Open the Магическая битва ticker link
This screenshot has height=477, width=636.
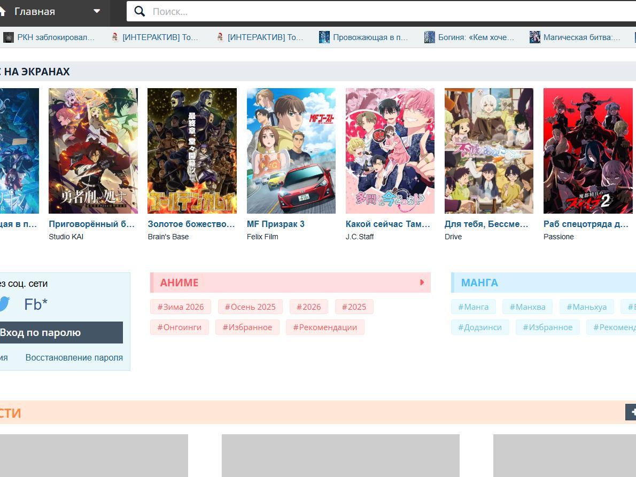click(582, 37)
